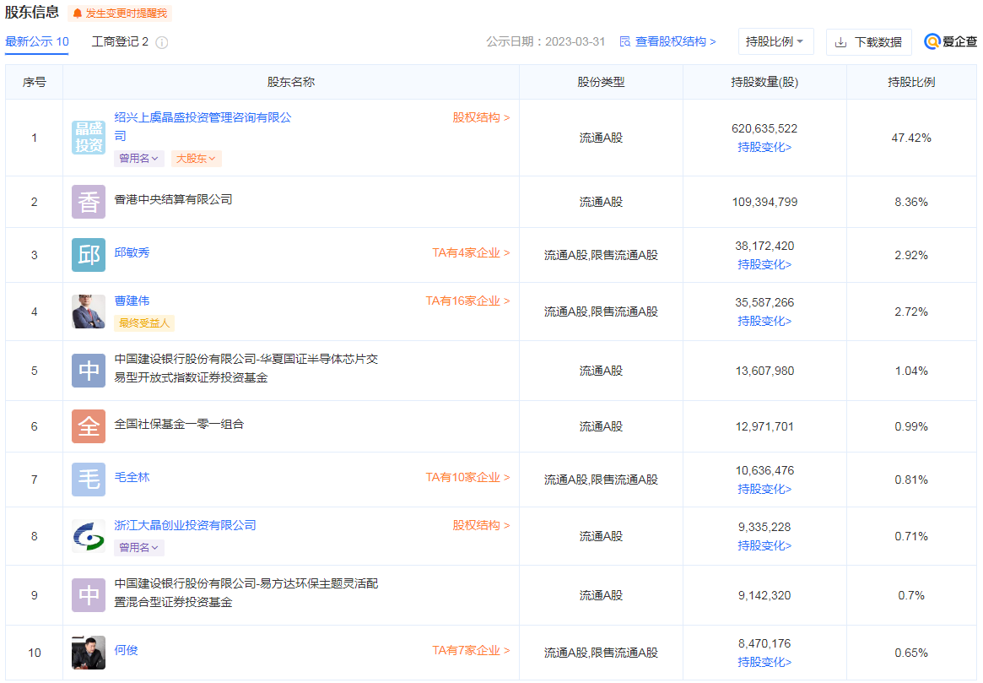This screenshot has height=683, width=983.
Task: Expand 曾用名 for 绍兴上虞晶盛投资
Action: click(139, 159)
